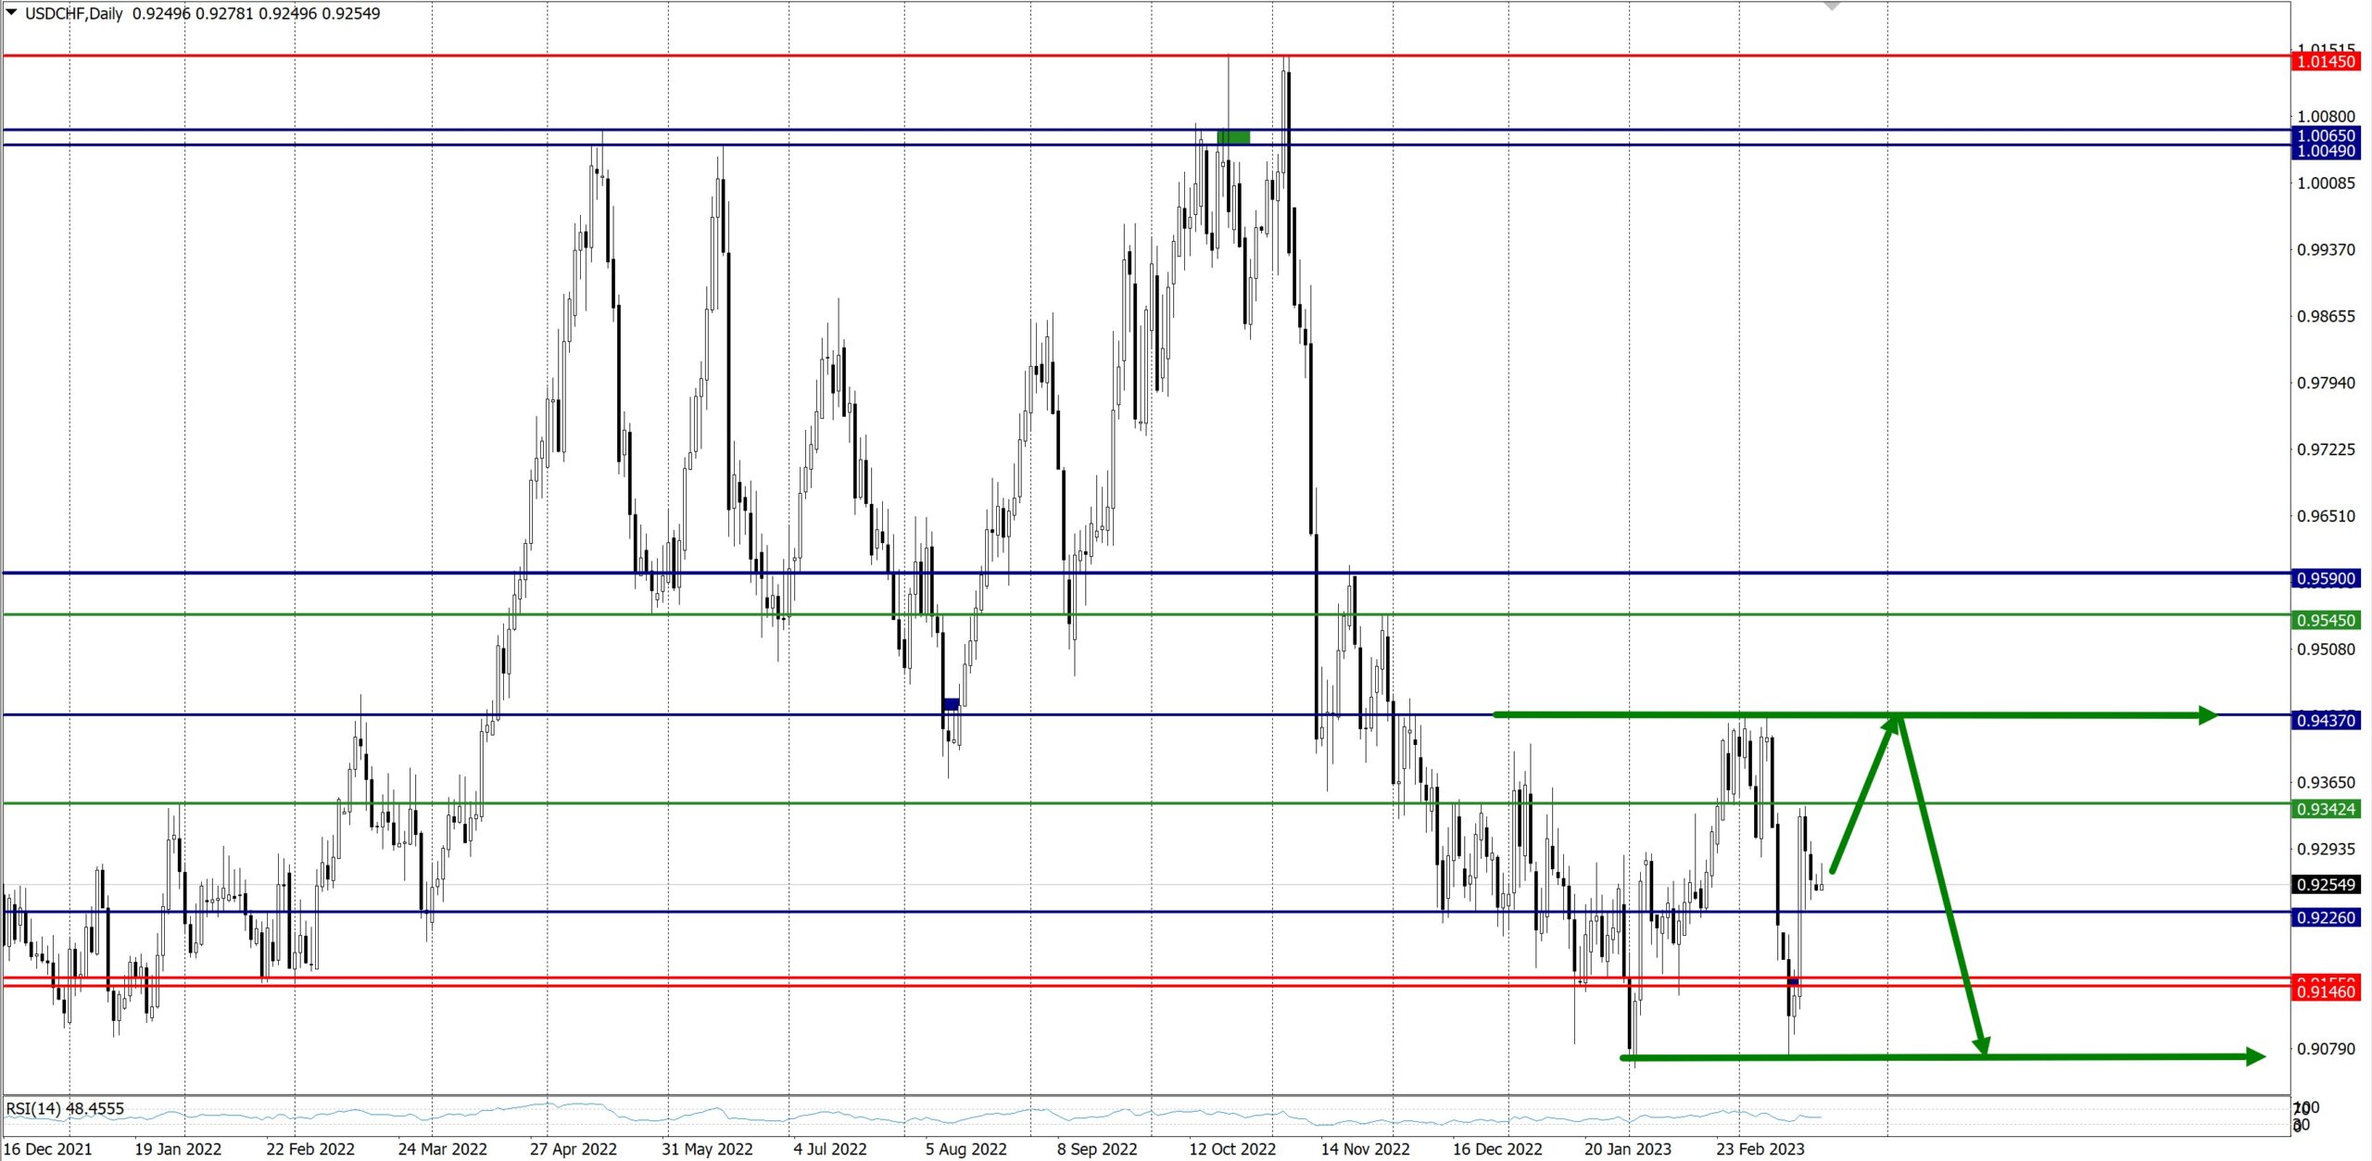
Task: Click the small blue marker at February 2023 low
Action: [x=1794, y=981]
